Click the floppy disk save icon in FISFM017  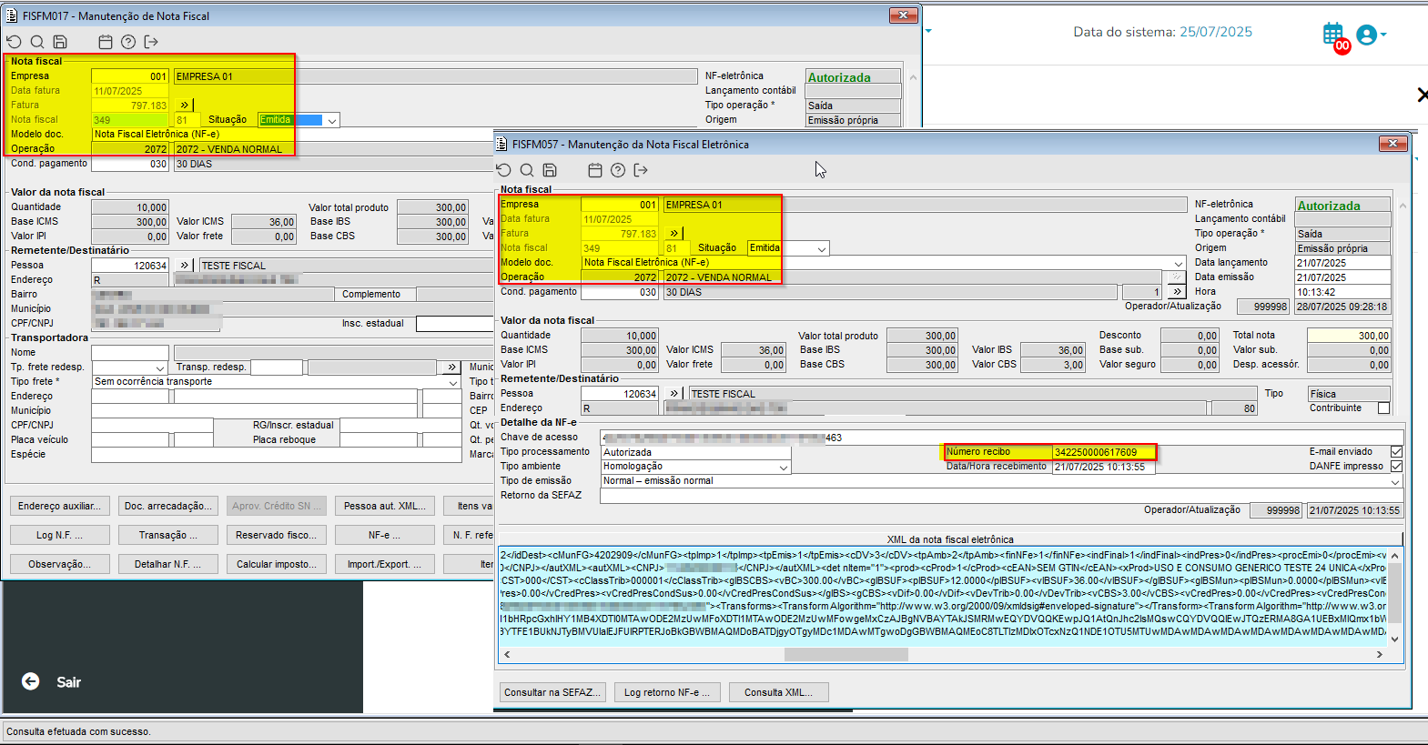pos(60,42)
